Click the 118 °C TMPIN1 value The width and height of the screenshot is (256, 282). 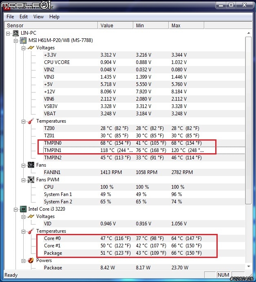point(117,150)
